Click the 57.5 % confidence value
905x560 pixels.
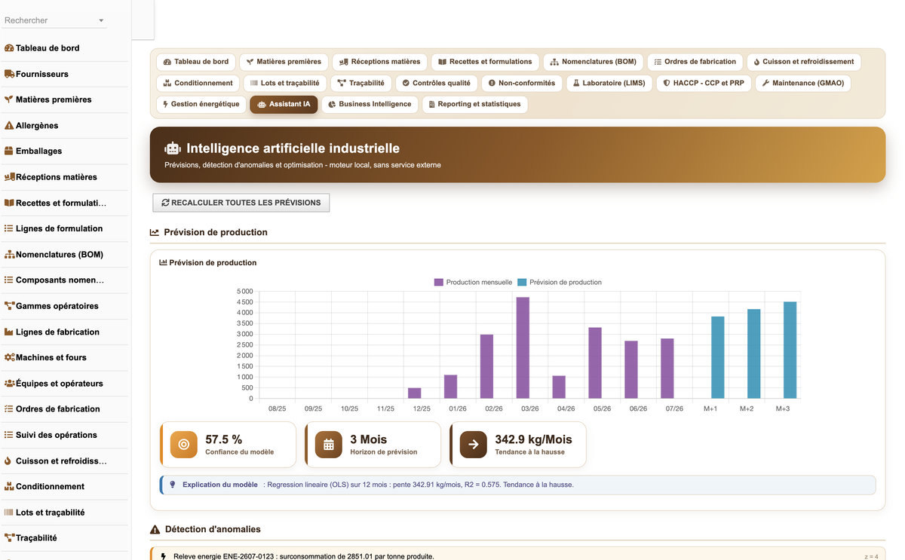[x=224, y=439]
